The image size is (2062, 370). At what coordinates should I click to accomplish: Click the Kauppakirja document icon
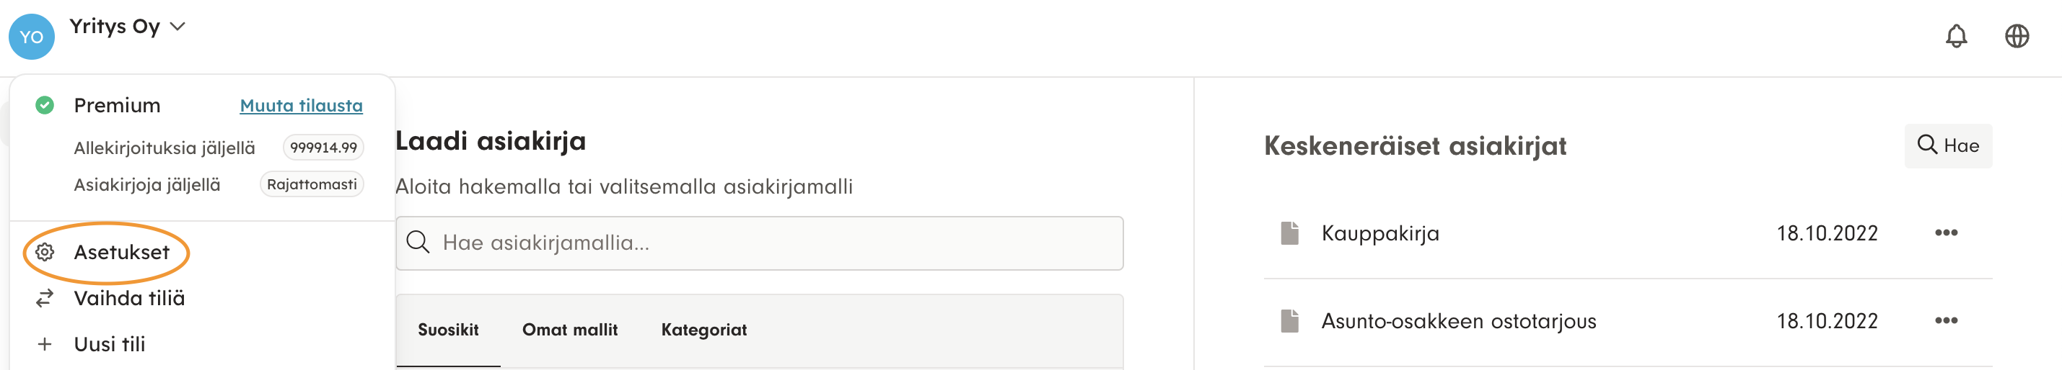click(x=1289, y=233)
